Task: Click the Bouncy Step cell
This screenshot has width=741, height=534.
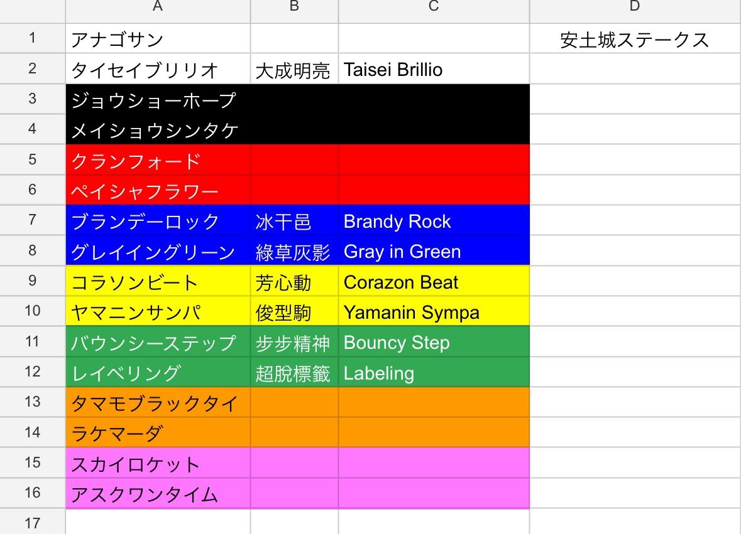Action: click(x=434, y=341)
